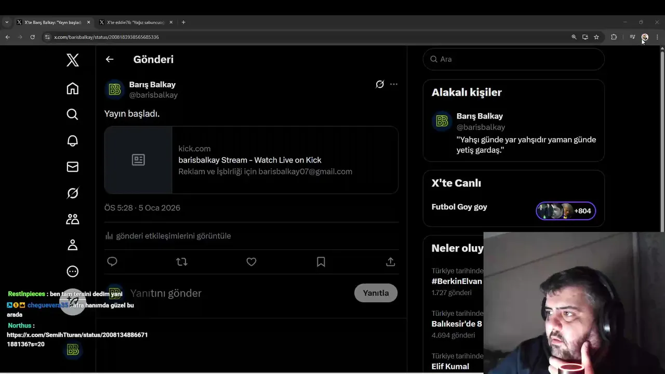Open the Chrome three-dot menu

click(x=657, y=37)
